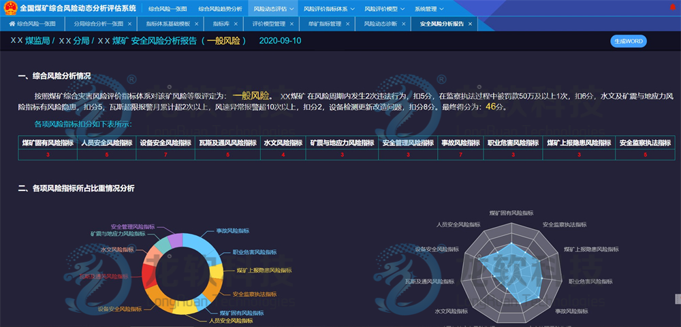Click the national emblem logo in header
The height and width of the screenshot is (327, 681).
10,8
